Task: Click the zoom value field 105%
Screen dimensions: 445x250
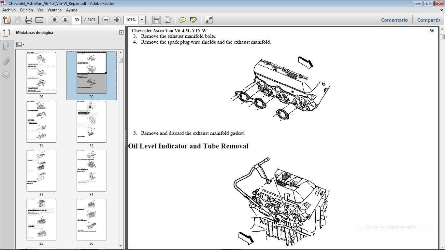Action: tap(131, 20)
